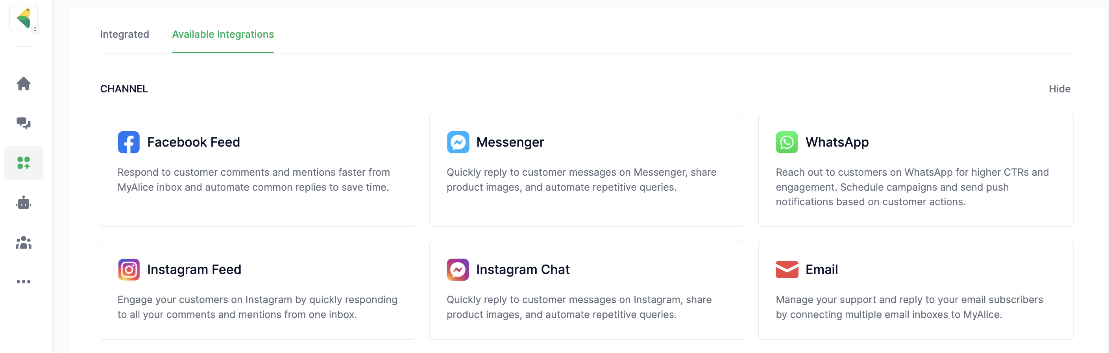Select the integrations grid icon

tap(24, 163)
